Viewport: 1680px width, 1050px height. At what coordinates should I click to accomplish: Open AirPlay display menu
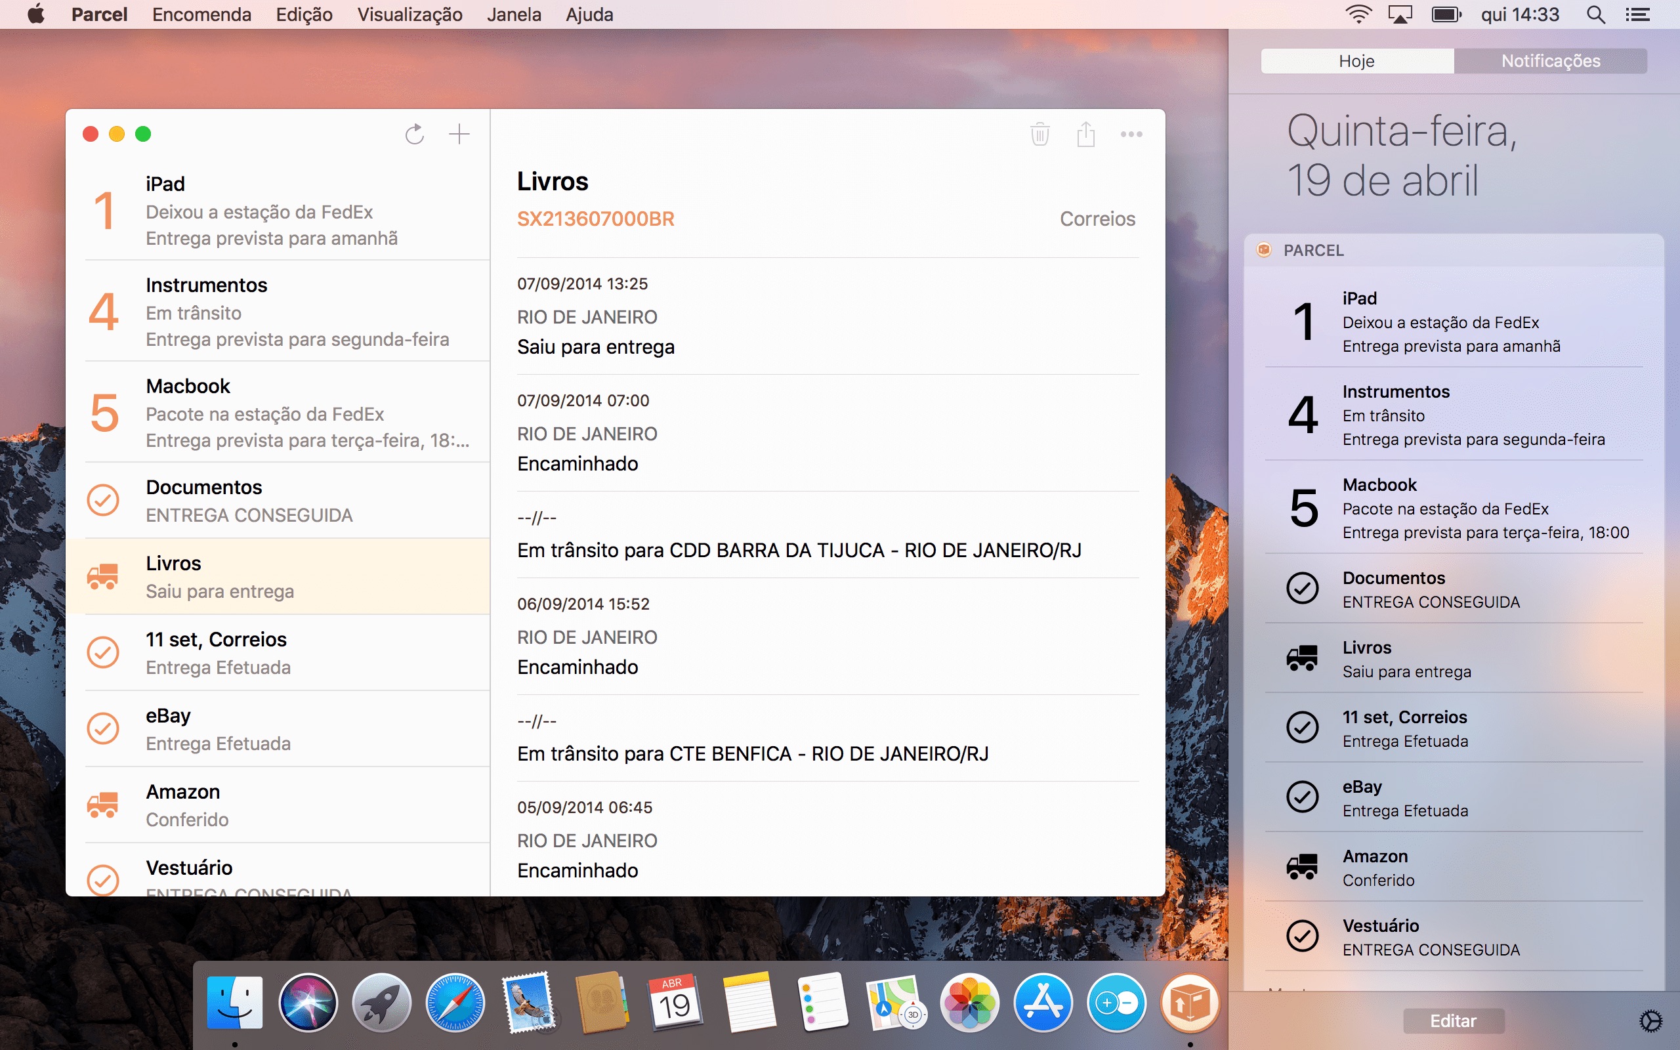(x=1400, y=14)
